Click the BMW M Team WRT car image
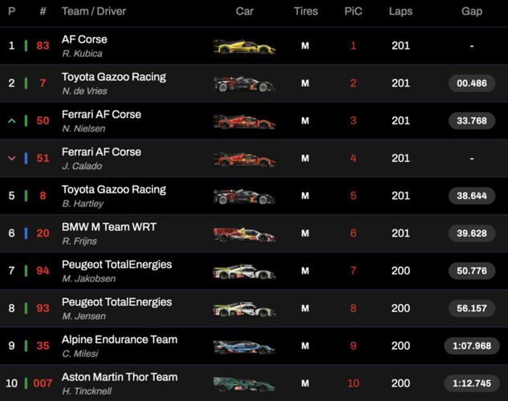 (244, 234)
